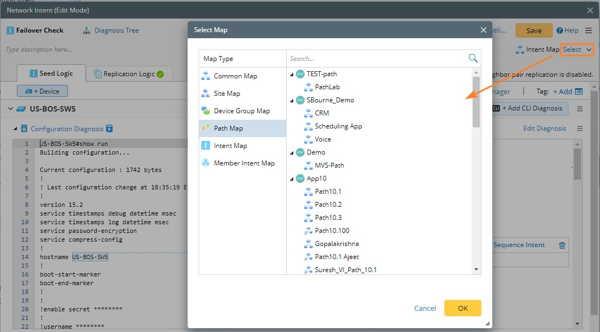Select the Common Map type
600x332 pixels.
(235, 76)
